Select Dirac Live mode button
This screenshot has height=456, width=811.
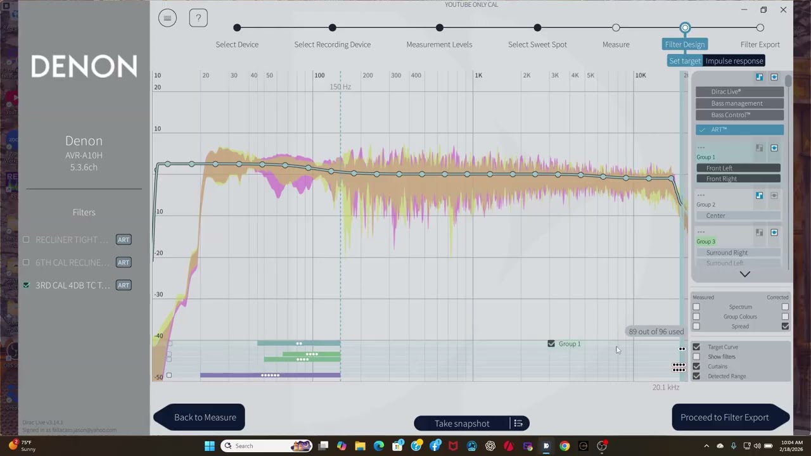[739, 92]
